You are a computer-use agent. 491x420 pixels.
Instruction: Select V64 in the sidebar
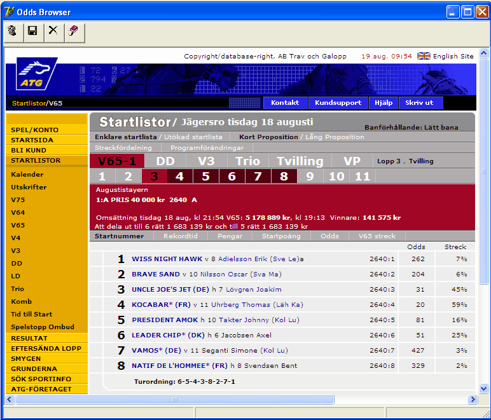click(18, 213)
